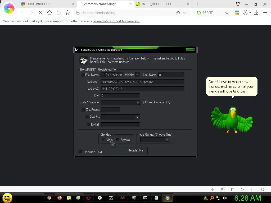Switch to the first 360 browser tab
This screenshot has height=203, width=271.
pyautogui.click(x=47, y=4)
